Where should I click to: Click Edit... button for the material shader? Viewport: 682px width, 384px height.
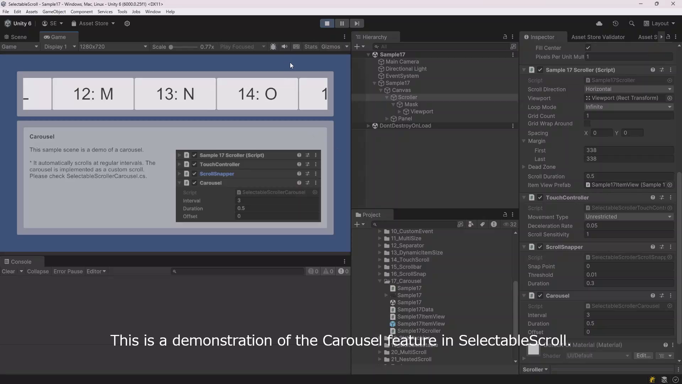coord(643,356)
